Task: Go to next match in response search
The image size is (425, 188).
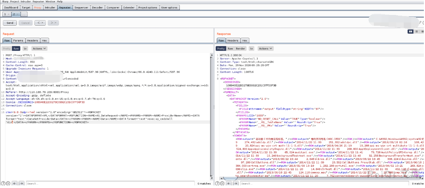Action: point(236,184)
